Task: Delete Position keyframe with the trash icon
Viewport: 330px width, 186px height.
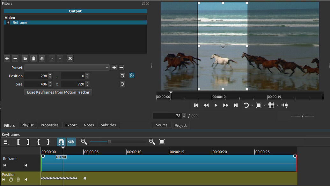Action: click(x=18, y=180)
